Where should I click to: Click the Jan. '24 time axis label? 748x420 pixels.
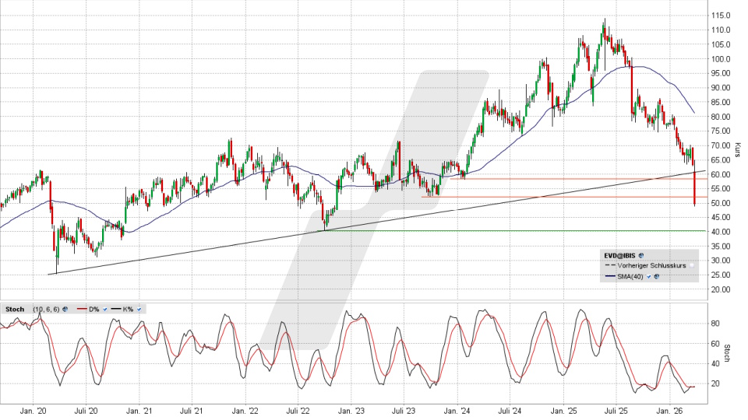point(457,411)
